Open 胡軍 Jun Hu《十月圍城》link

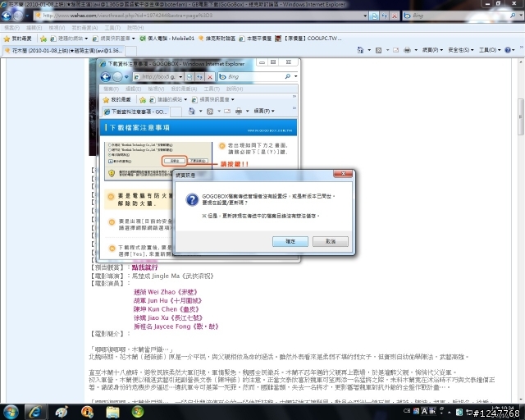[167, 301]
